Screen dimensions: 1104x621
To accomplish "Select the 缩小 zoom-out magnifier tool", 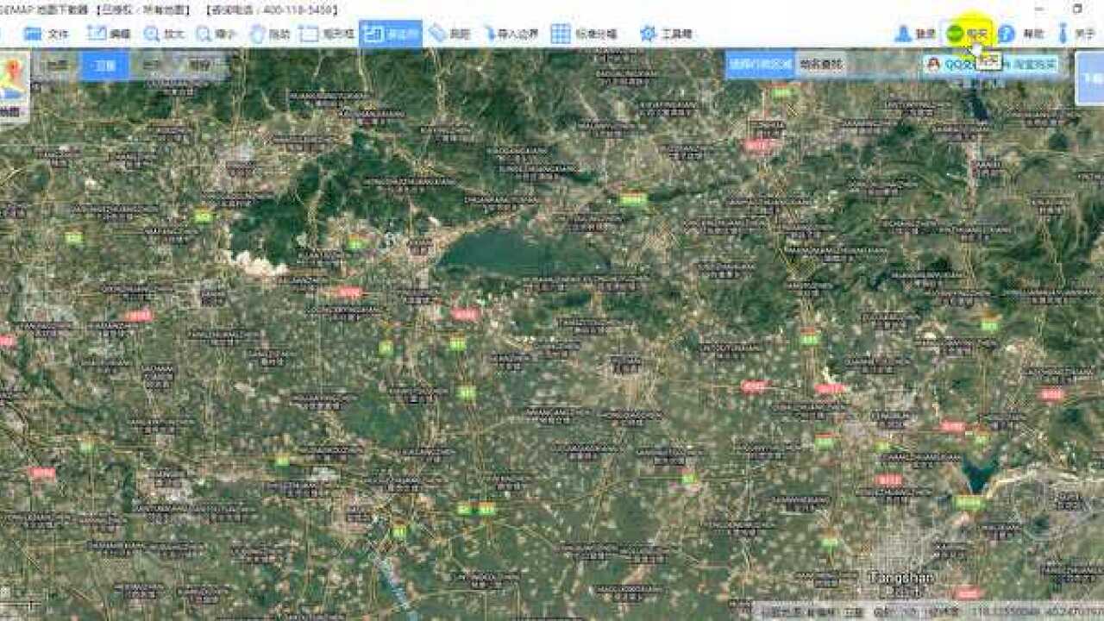I will (216, 34).
